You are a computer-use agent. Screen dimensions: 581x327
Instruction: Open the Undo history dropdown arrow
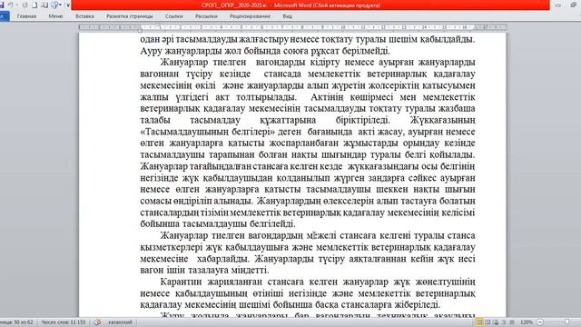(x=16, y=5)
